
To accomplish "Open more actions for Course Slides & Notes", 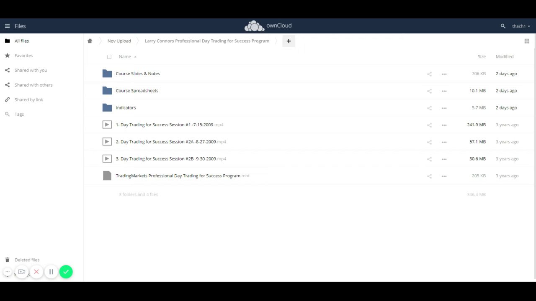I will [x=444, y=74].
